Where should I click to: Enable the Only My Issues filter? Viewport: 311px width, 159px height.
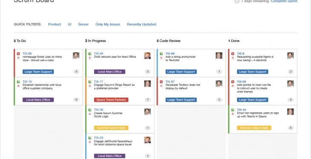pos(108,24)
